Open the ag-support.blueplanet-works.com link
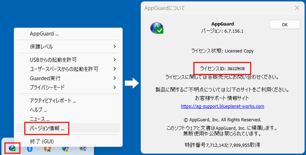Image resolution: width=306 pixels, height=155 pixels. tap(222, 106)
